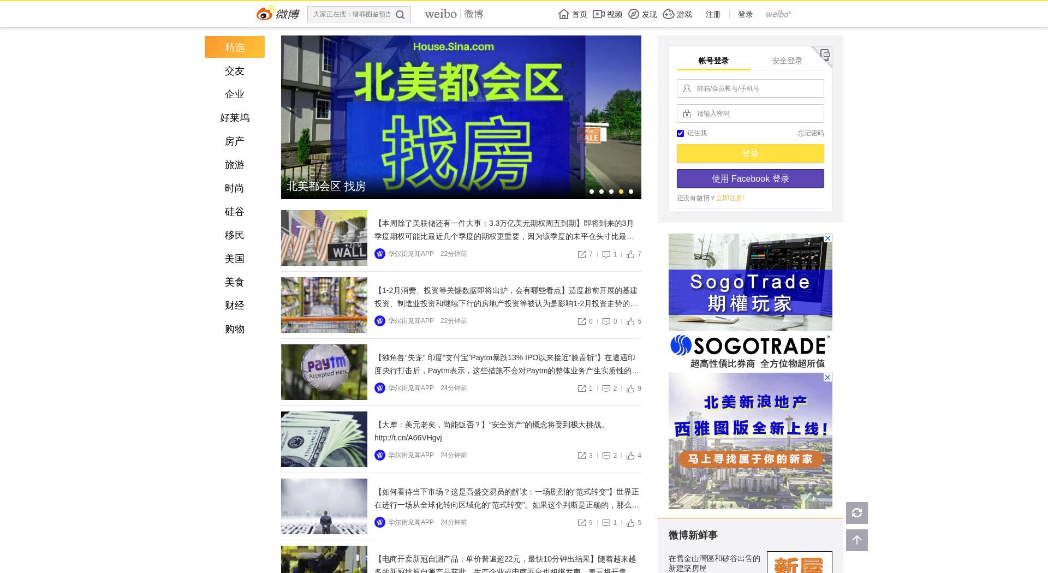Toggle the 记住我 remember me checkbox
The width and height of the screenshot is (1048, 573).
(680, 133)
